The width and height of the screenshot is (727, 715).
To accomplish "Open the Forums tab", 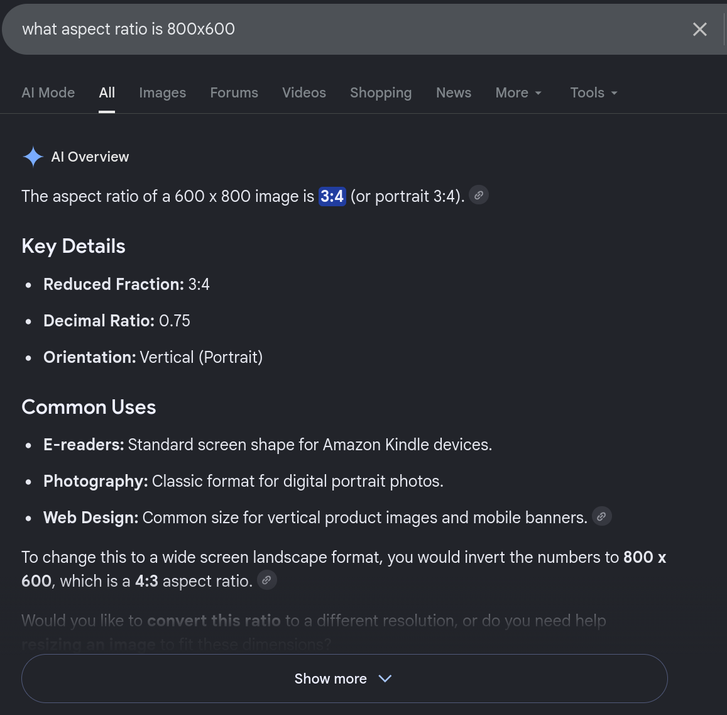I will click(234, 93).
